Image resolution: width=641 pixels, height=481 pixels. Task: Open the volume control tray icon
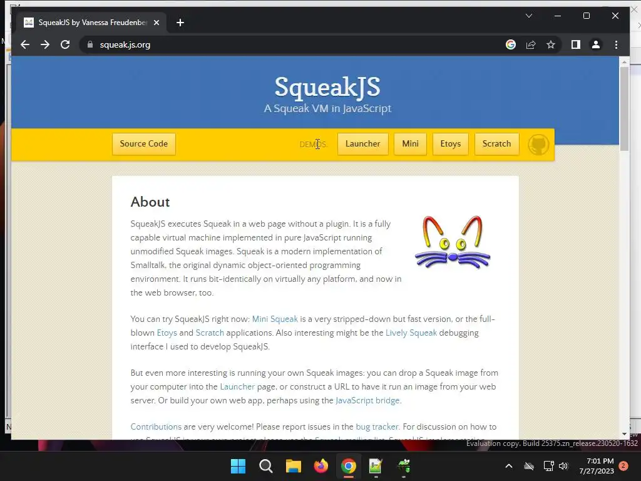coord(563,466)
